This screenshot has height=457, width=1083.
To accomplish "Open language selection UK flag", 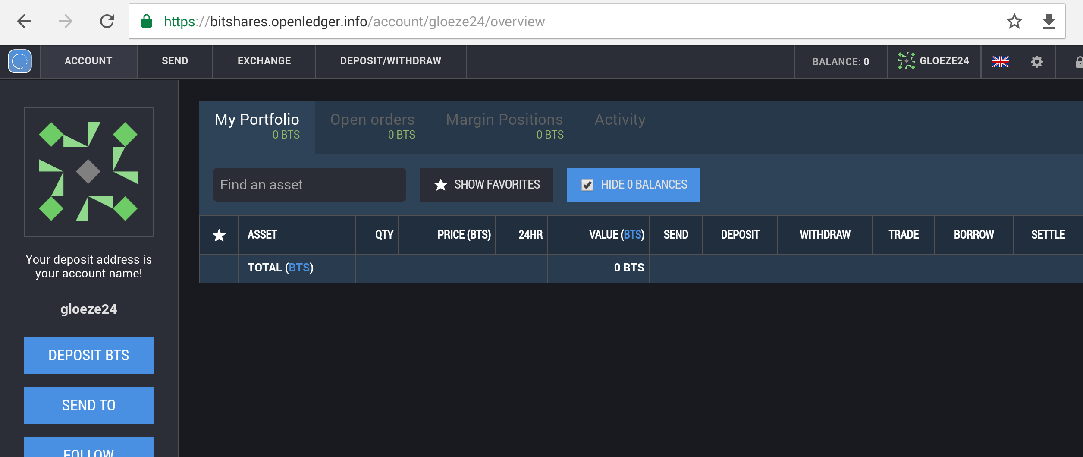I will (1001, 62).
